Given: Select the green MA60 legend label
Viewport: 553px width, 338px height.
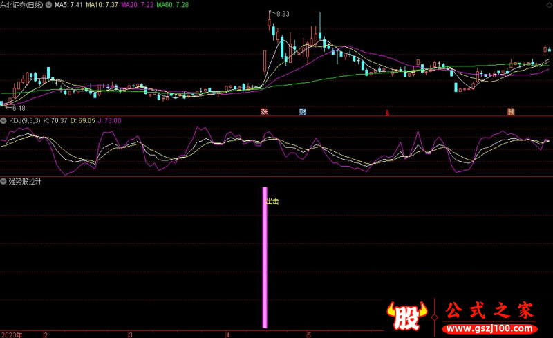Looking at the screenshot, I should (x=172, y=5).
